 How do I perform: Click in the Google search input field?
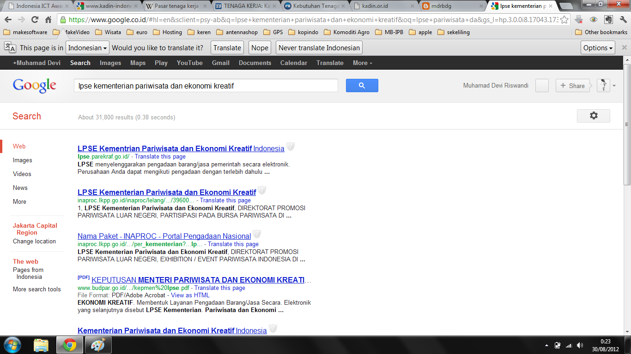(x=206, y=86)
